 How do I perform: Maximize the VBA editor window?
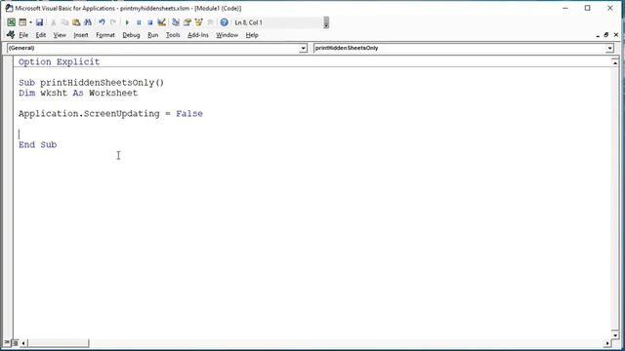588,8
